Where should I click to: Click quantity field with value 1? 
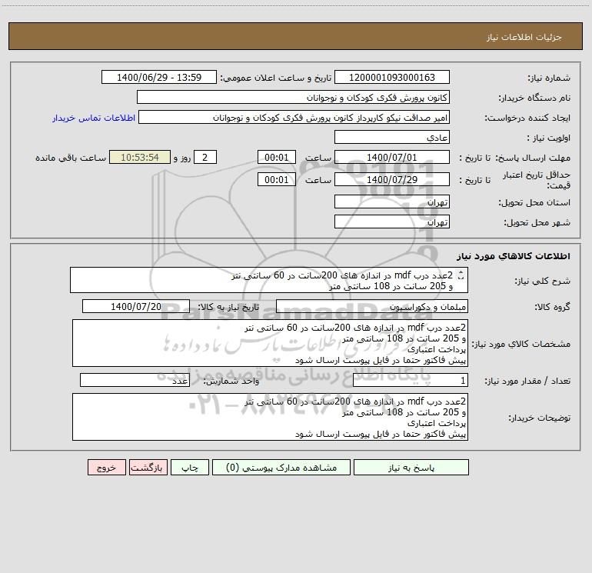pos(411,380)
